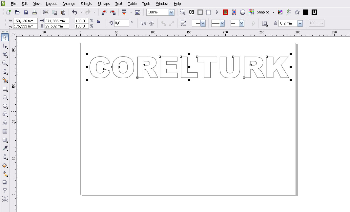Click the Export icon
Image resolution: width=350 pixels, height=212 pixels.
[x=113, y=12]
